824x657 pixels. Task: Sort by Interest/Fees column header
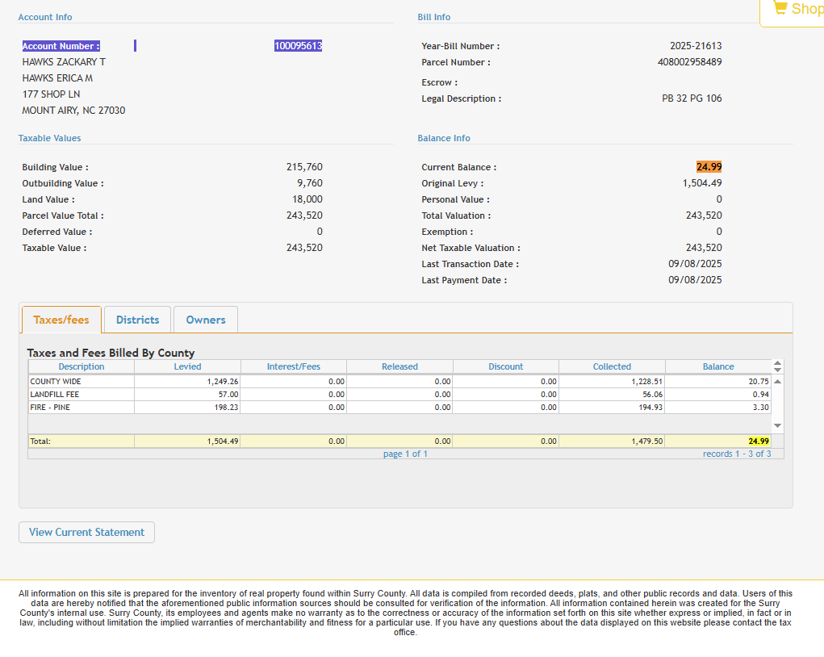(294, 366)
